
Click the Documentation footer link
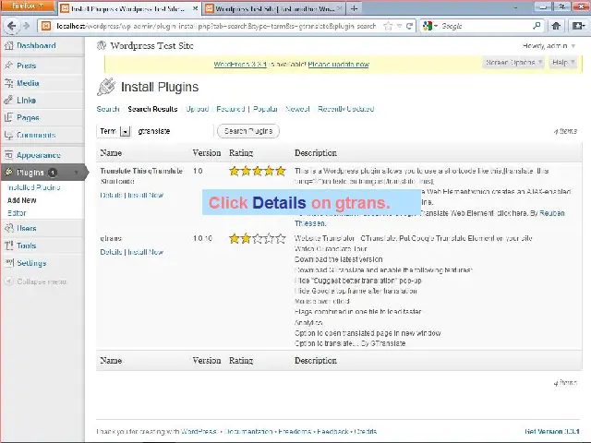click(x=248, y=432)
